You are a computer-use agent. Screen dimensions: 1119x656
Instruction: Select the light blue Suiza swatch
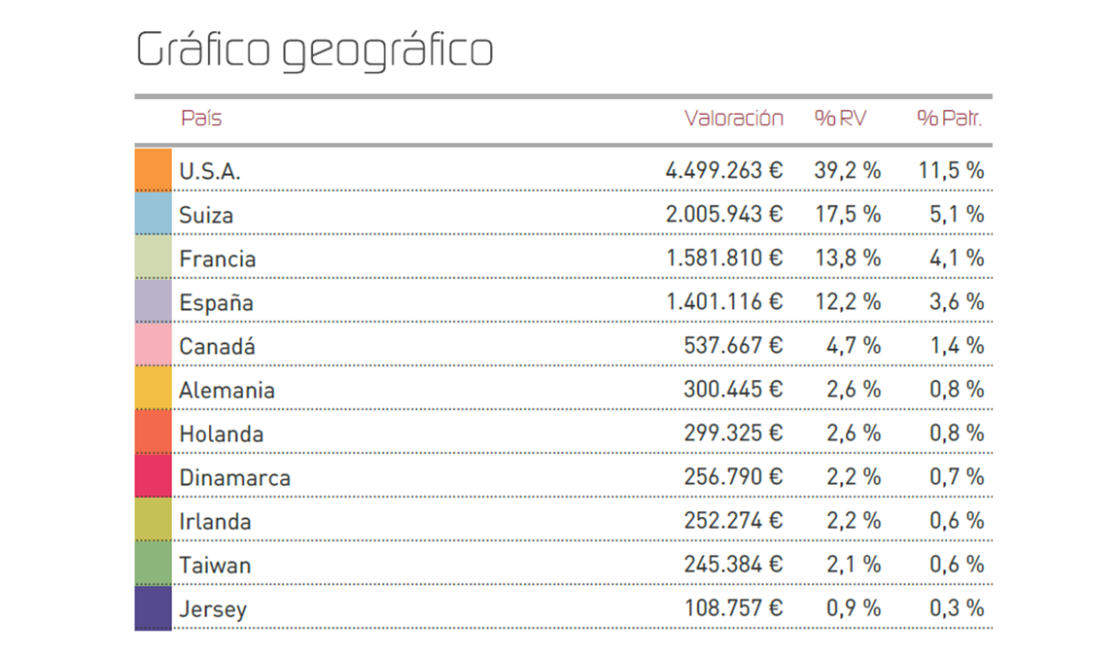coord(153,214)
